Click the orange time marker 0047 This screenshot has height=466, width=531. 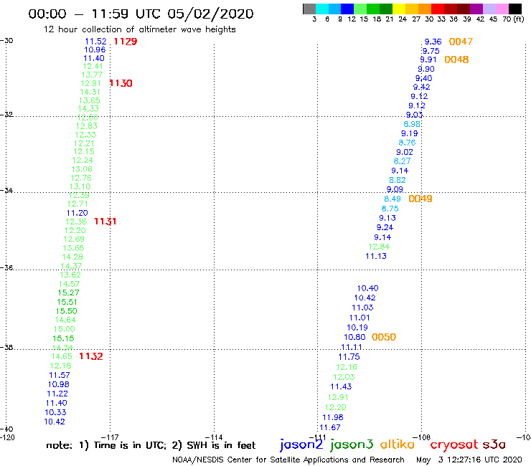[x=461, y=42]
